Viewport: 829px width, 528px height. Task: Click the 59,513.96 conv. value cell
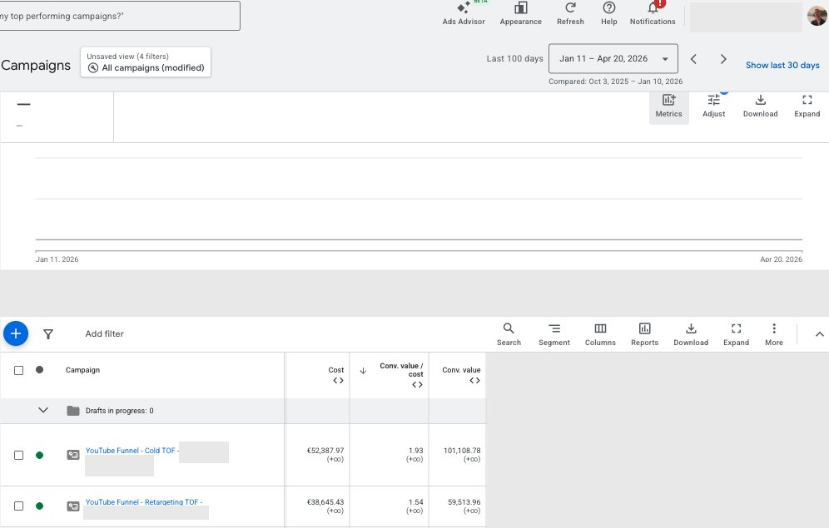click(x=464, y=502)
